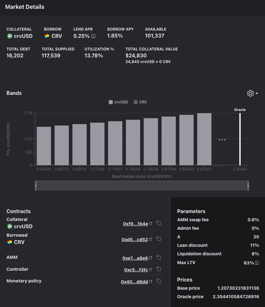The image size is (265, 307).
Task: Click the AMM swap fee value 0.6%
Action: click(x=253, y=220)
